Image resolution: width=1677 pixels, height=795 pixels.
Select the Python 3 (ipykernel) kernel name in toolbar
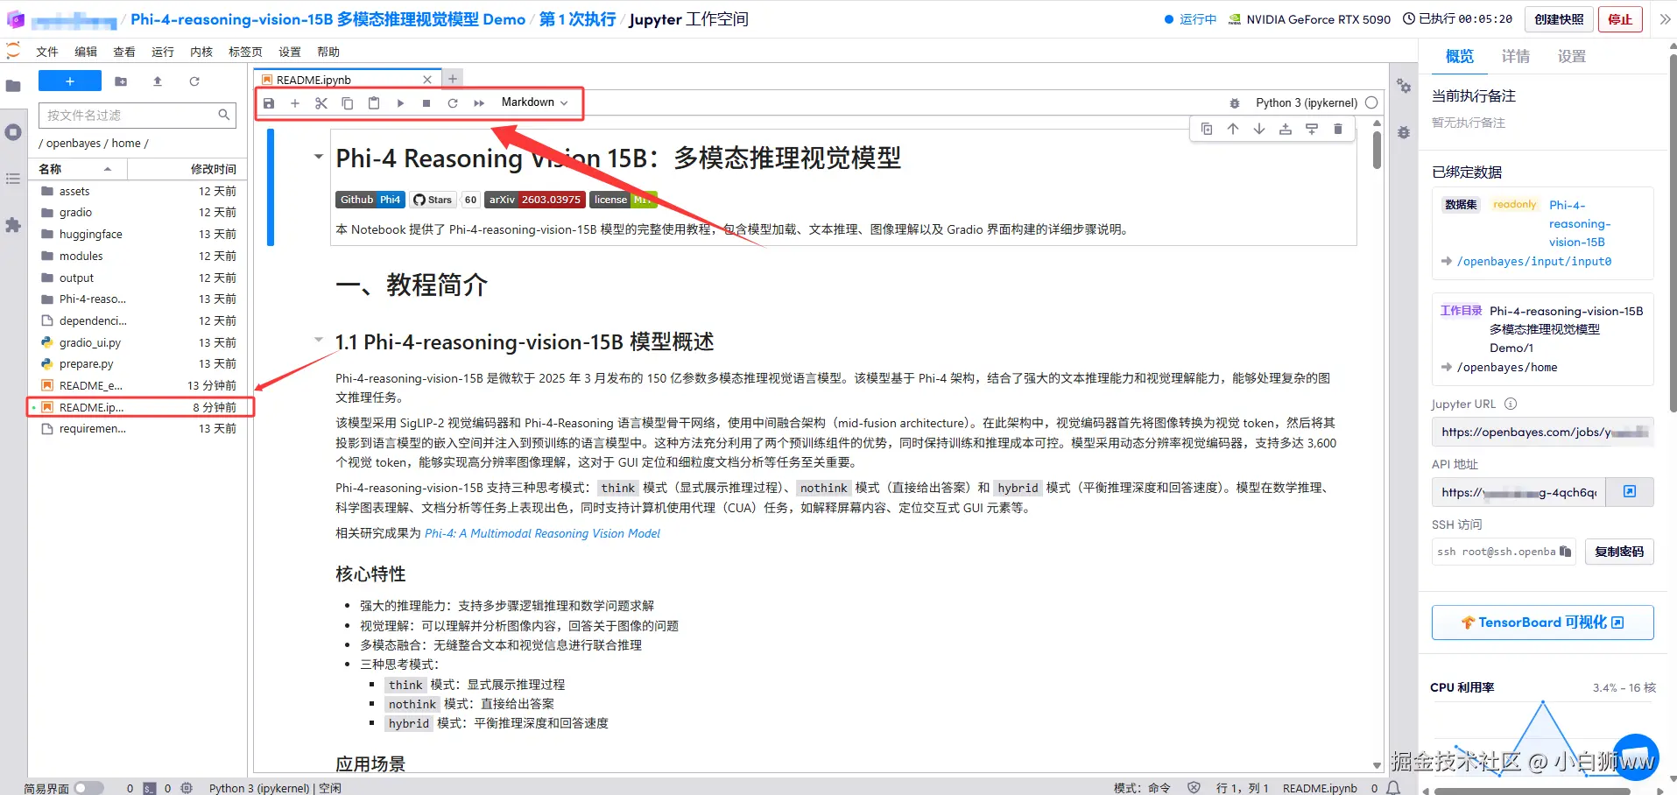[1307, 103]
